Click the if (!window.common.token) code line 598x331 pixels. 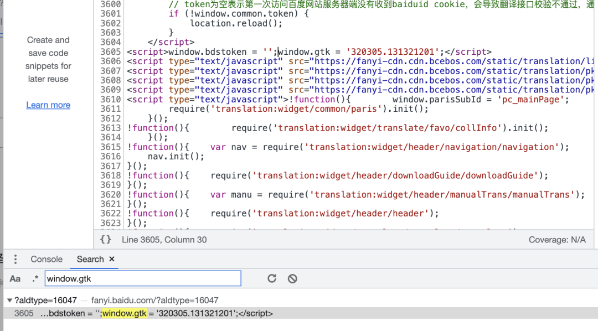point(239,14)
